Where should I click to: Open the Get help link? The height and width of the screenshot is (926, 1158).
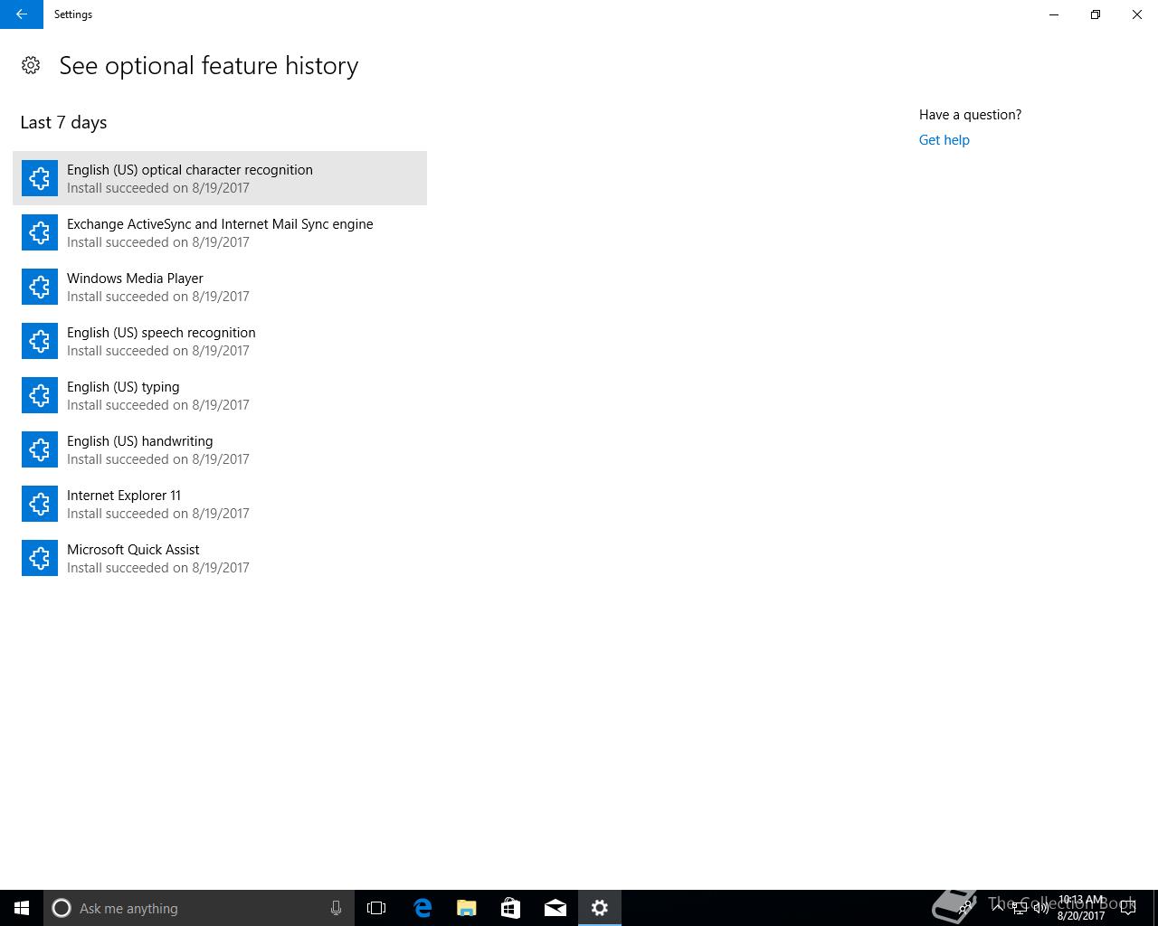[x=944, y=140]
